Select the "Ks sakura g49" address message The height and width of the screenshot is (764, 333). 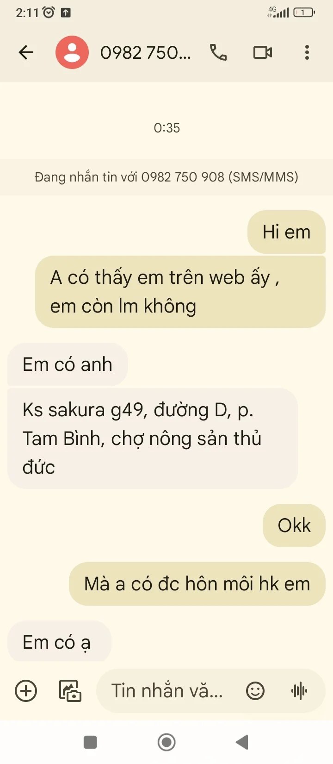152,438
